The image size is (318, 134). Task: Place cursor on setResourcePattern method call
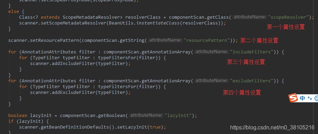click(x=54, y=40)
